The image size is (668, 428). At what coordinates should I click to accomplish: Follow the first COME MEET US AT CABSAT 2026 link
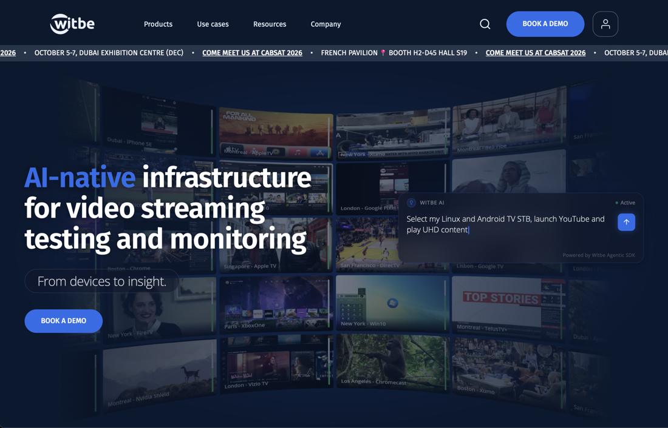click(x=252, y=53)
